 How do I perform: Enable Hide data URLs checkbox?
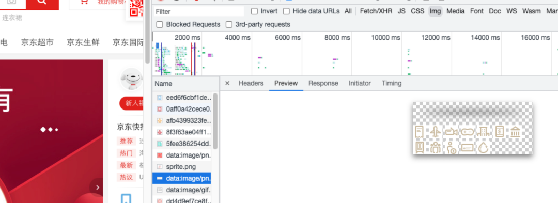pos(286,11)
